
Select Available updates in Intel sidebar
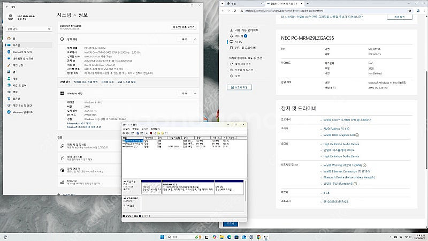pyautogui.click(x=244, y=30)
